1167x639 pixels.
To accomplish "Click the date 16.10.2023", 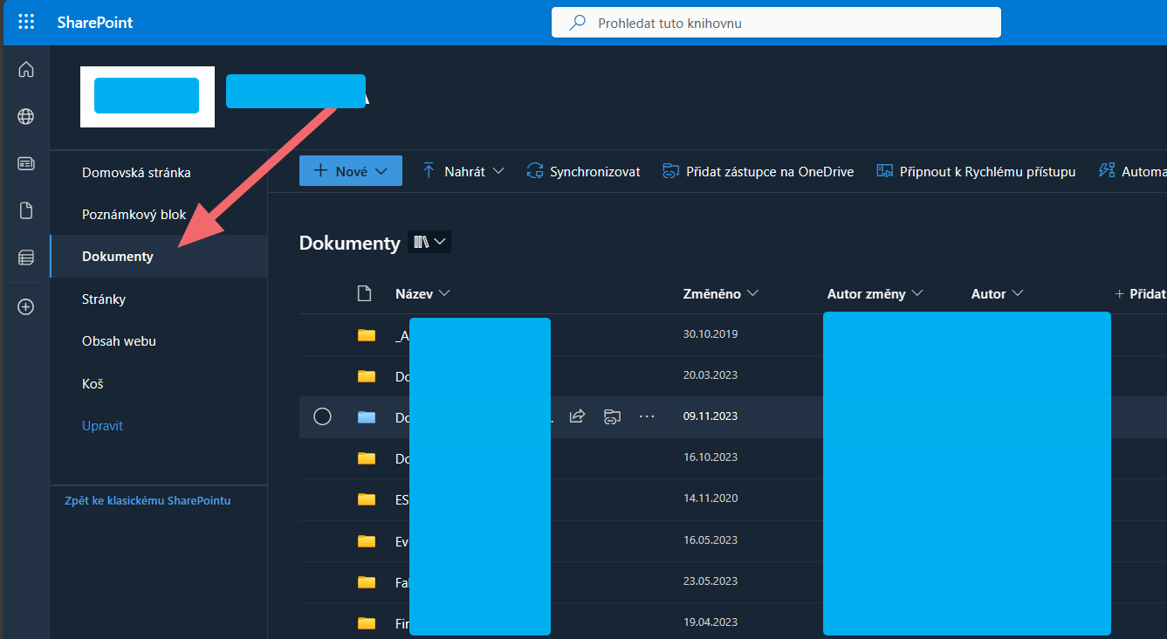I will point(710,457).
